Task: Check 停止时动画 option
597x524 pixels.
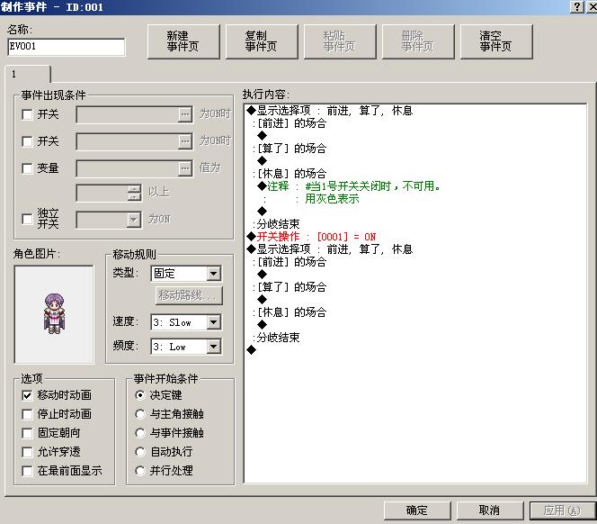Action: (x=27, y=414)
